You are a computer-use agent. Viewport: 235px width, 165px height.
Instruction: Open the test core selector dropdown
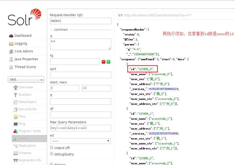pos(26,80)
